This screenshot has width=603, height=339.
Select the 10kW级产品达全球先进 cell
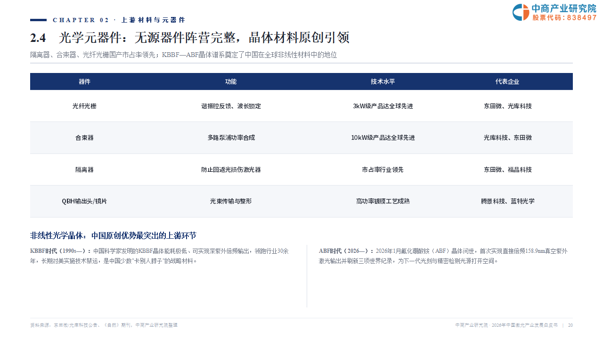tap(383, 138)
